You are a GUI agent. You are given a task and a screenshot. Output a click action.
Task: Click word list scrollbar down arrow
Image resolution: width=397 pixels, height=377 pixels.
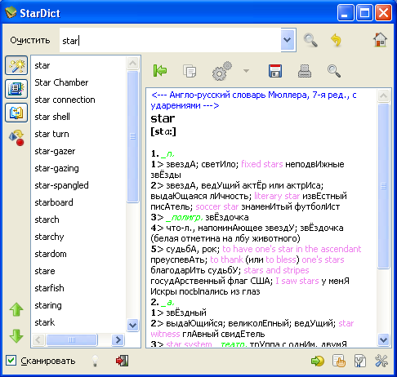(133, 326)
